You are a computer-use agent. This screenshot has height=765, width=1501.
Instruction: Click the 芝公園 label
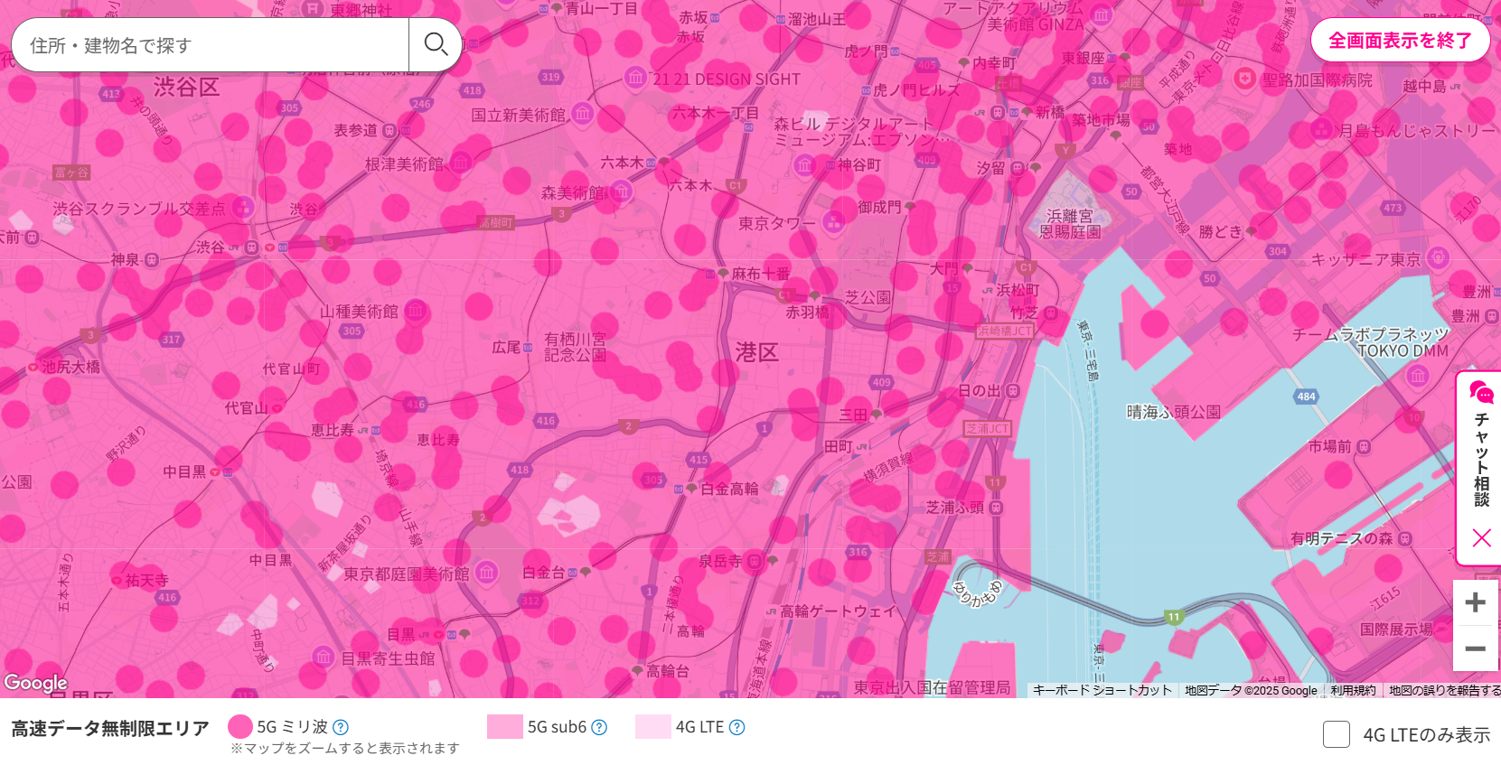click(868, 297)
